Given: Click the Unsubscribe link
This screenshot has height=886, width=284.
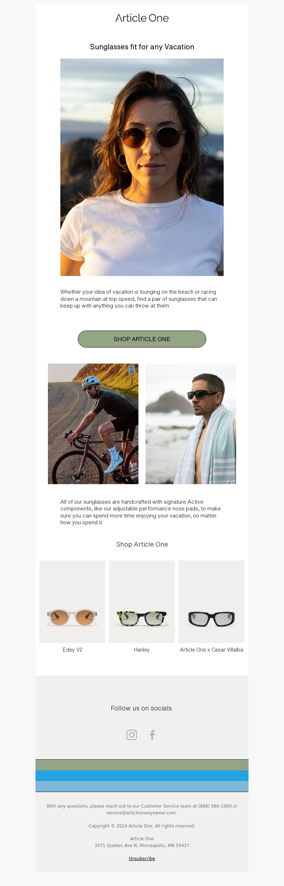Looking at the screenshot, I should tap(142, 858).
